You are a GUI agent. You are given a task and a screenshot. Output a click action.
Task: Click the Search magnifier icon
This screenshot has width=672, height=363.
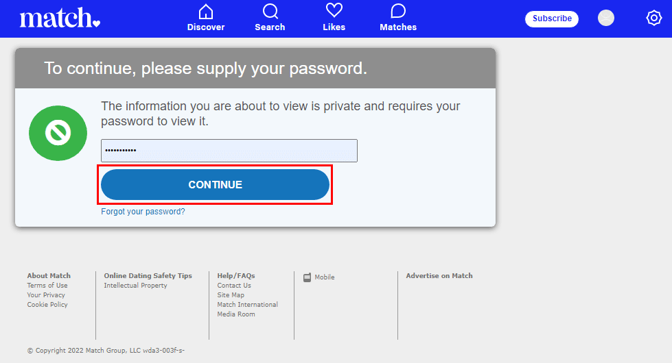(270, 12)
